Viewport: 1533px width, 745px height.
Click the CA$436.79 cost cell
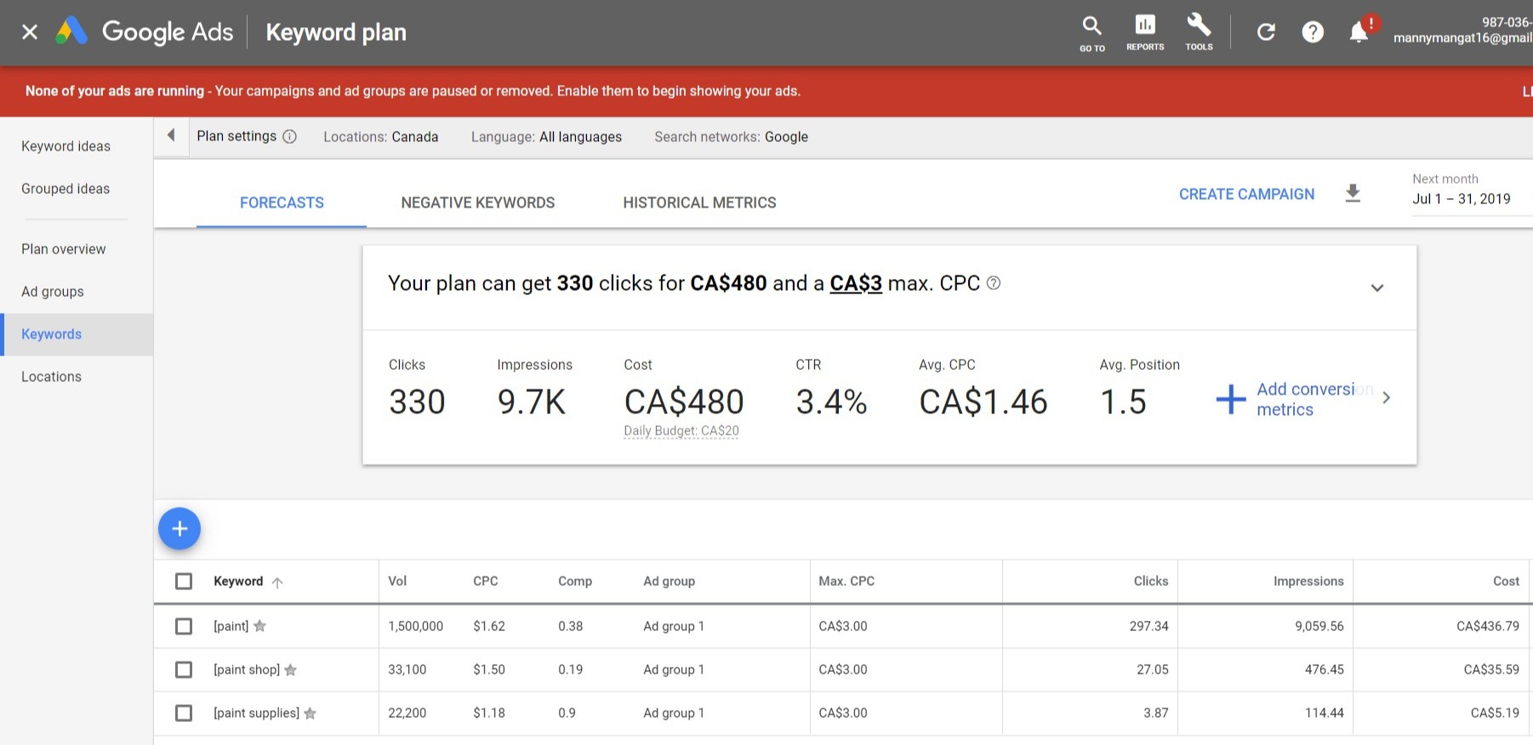coord(1488,626)
